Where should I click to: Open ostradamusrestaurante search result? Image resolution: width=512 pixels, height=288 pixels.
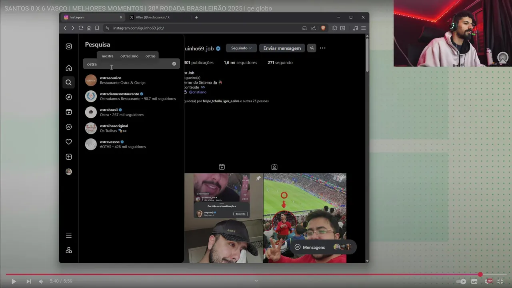click(131, 96)
